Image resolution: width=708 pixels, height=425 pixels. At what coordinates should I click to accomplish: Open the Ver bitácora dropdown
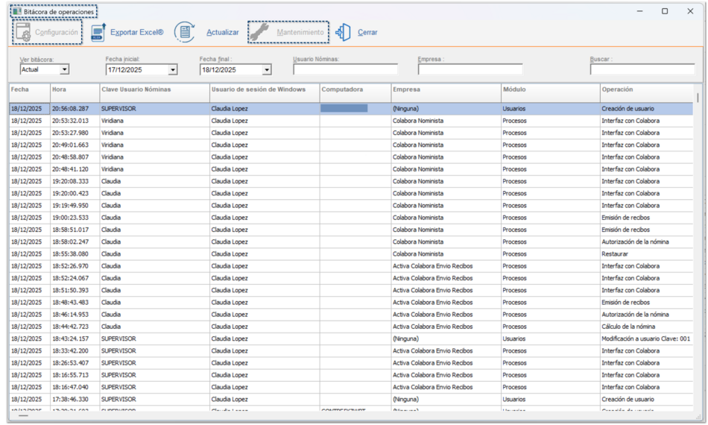tap(64, 70)
